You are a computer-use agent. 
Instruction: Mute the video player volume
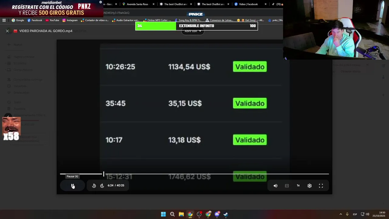pos(275,186)
